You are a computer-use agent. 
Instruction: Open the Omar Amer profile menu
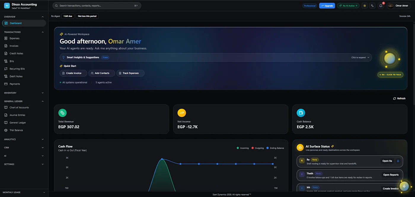click(399, 6)
